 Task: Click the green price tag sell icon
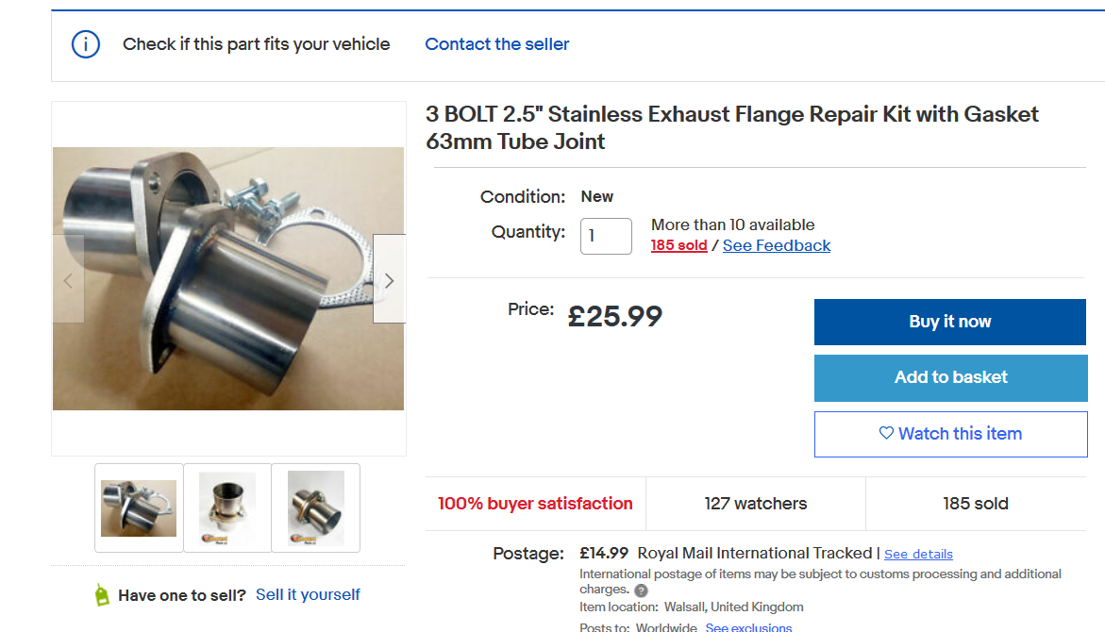102,594
